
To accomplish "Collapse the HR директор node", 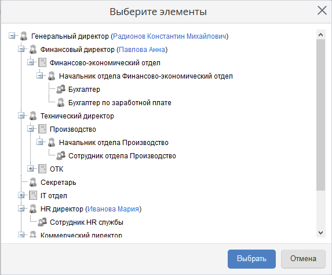I will point(21,209).
